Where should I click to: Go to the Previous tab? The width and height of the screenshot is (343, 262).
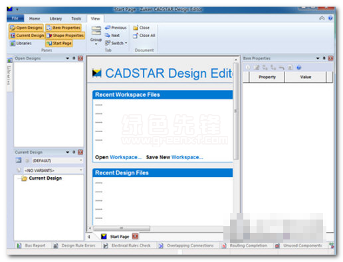coord(116,28)
